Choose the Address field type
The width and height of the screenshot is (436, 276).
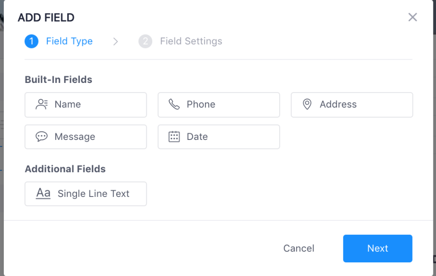(x=352, y=105)
